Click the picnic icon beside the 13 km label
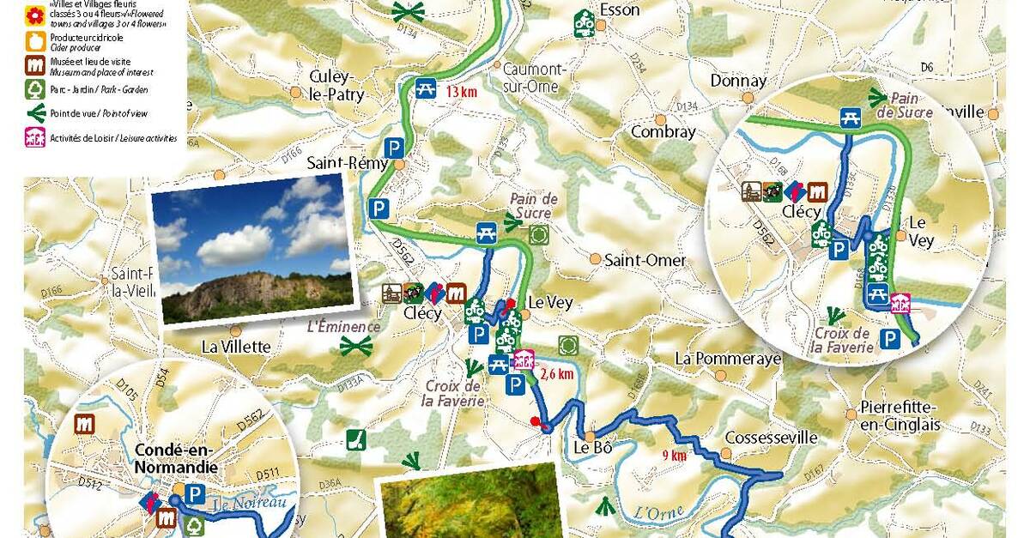 [x=424, y=88]
